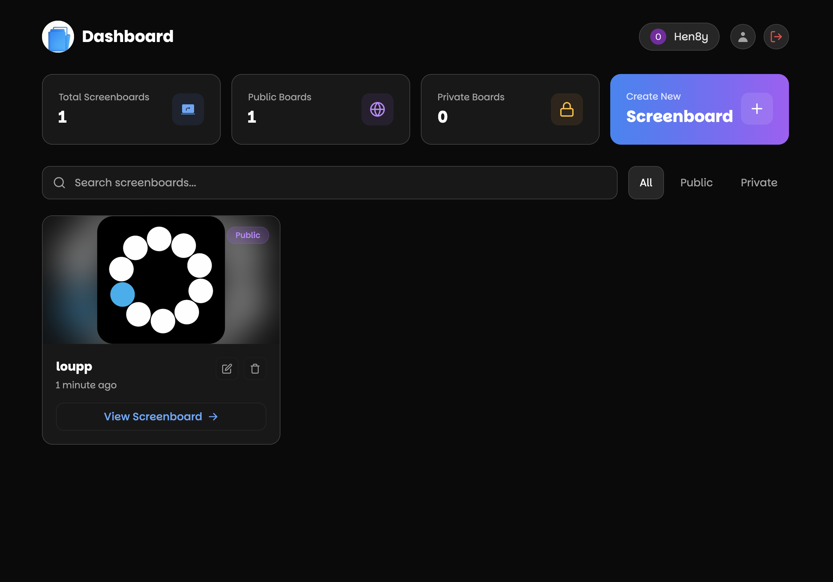Viewport: 833px width, 582px height.
Task: Open the user profile icon button
Action: tap(743, 37)
